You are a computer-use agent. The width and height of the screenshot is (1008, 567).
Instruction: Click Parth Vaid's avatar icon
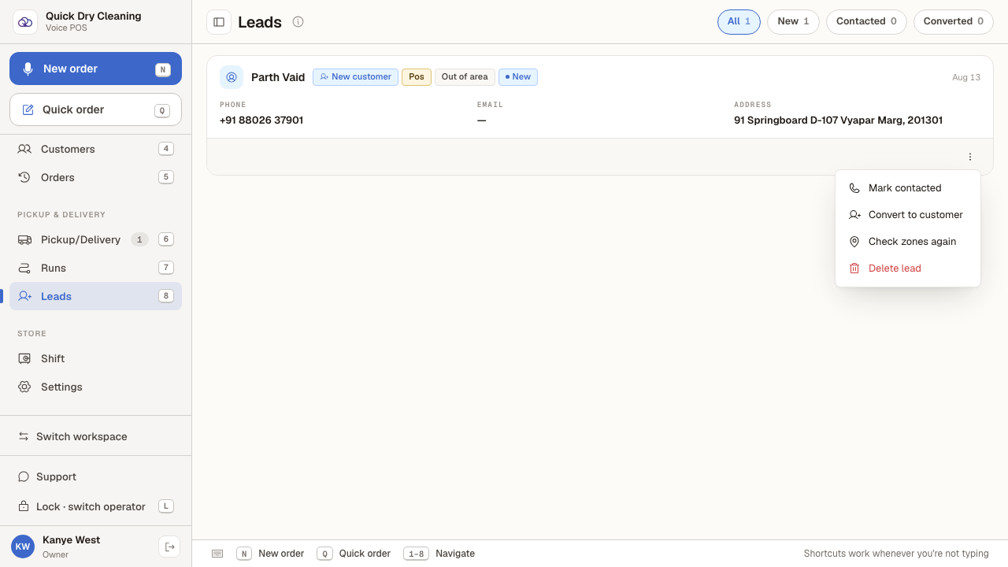point(232,77)
